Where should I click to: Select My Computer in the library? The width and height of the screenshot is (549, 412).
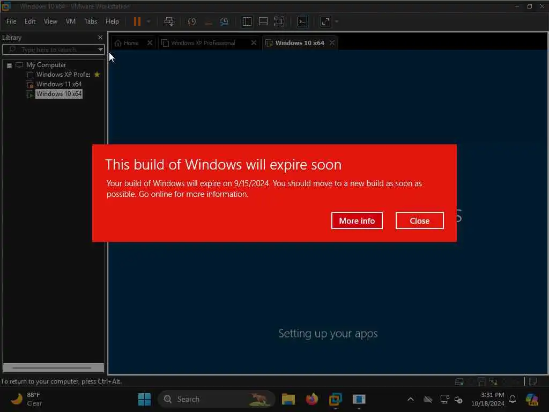46,65
